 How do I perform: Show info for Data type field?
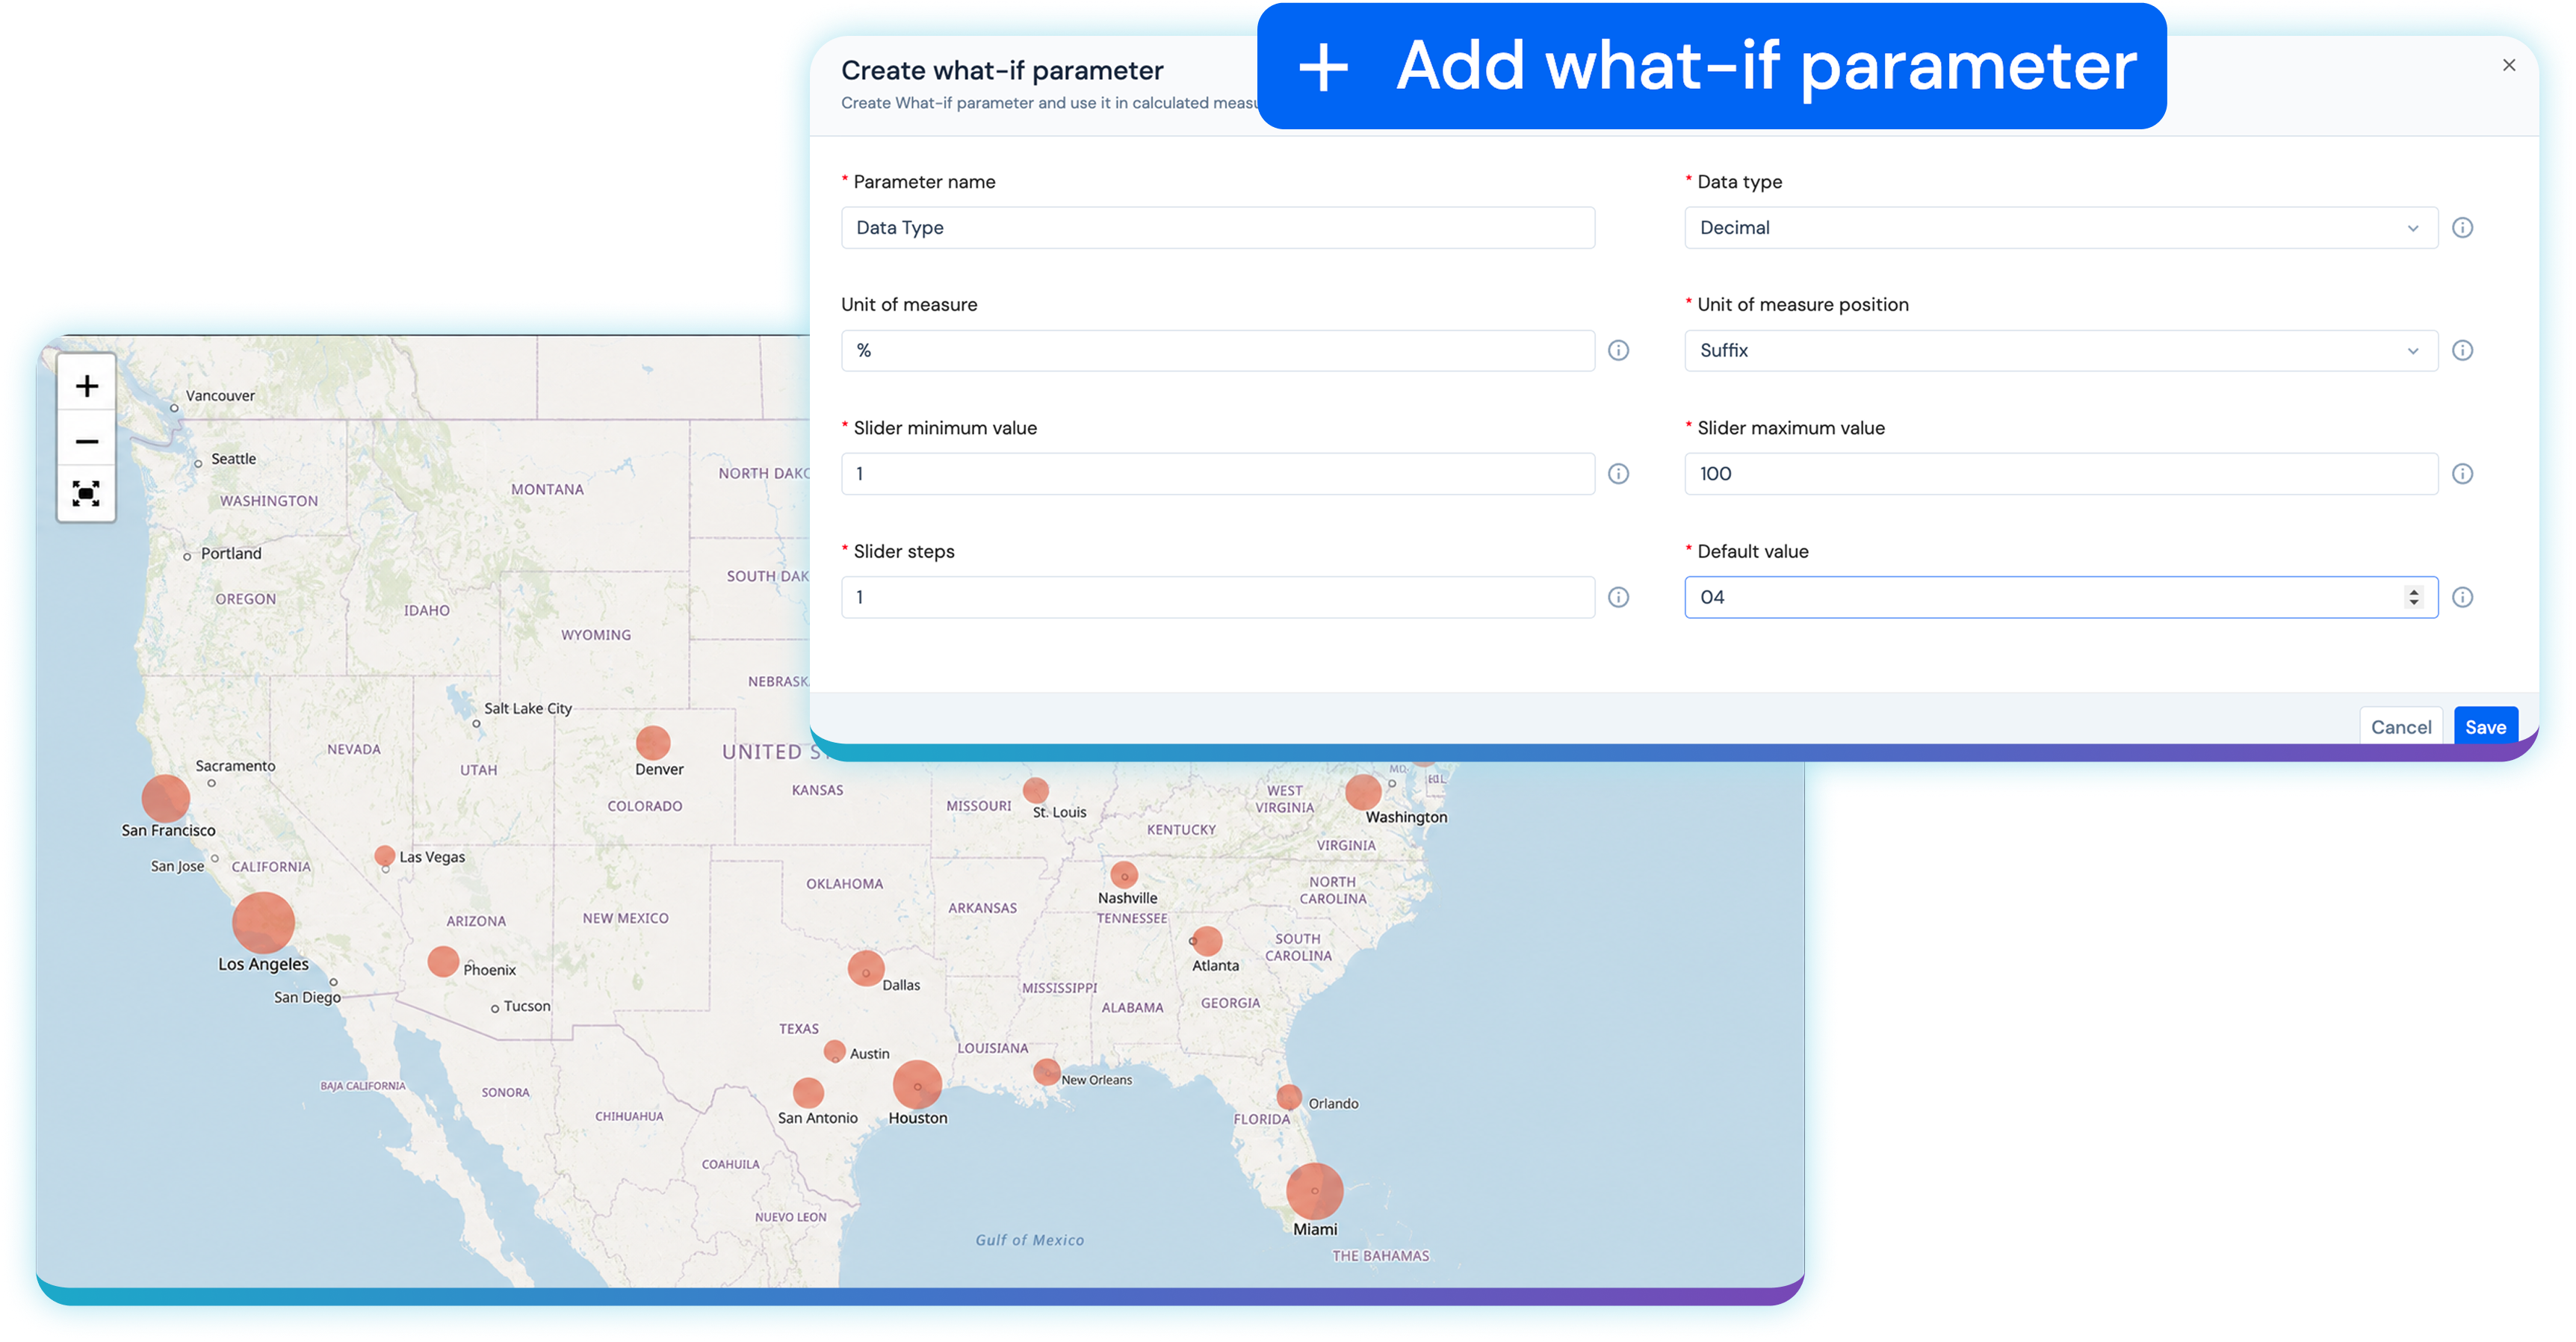pos(2463,228)
